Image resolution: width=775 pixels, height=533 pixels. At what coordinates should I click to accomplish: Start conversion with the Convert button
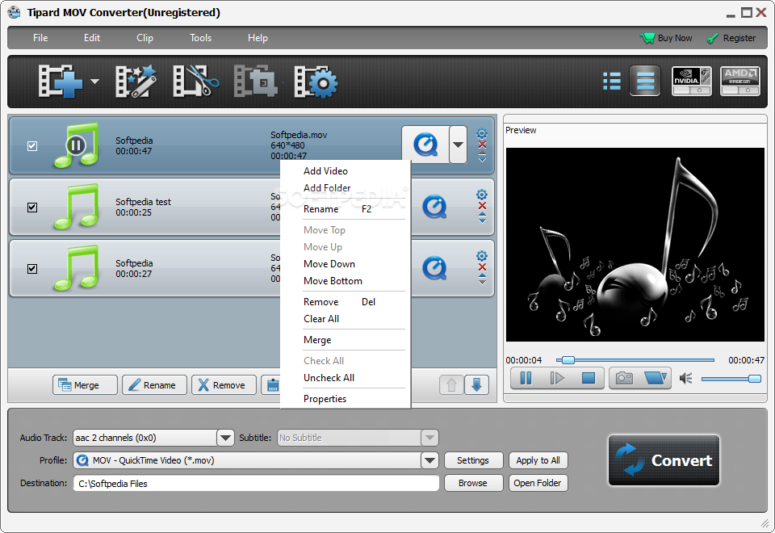coord(664,460)
